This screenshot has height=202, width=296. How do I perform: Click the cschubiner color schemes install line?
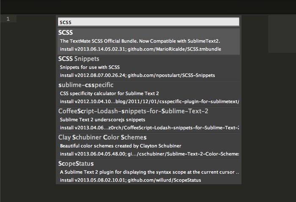click(149, 154)
